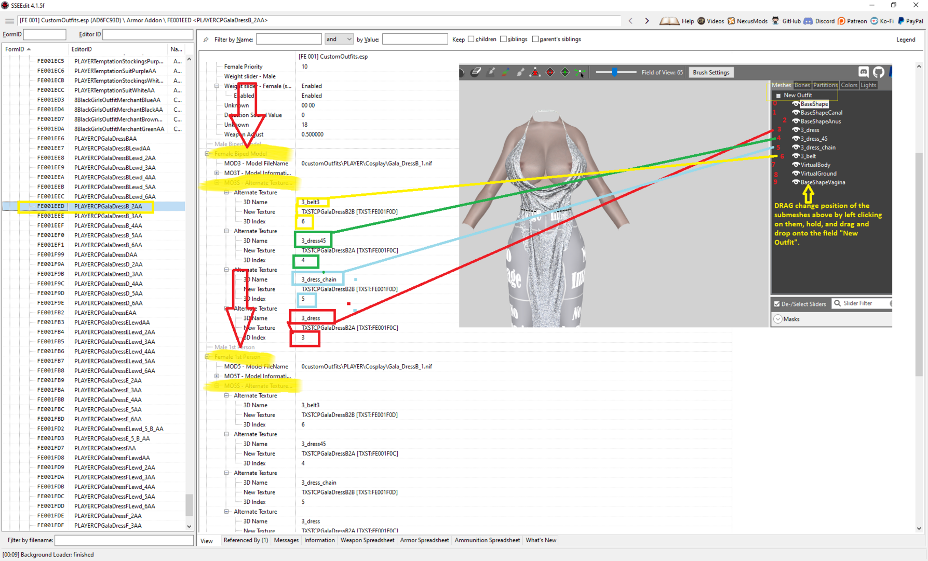Hide the 3_dress mesh eye icon
Image resolution: width=928 pixels, height=561 pixels.
click(x=796, y=130)
